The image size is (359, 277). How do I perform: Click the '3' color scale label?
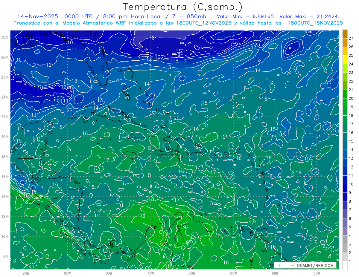coord(350,244)
